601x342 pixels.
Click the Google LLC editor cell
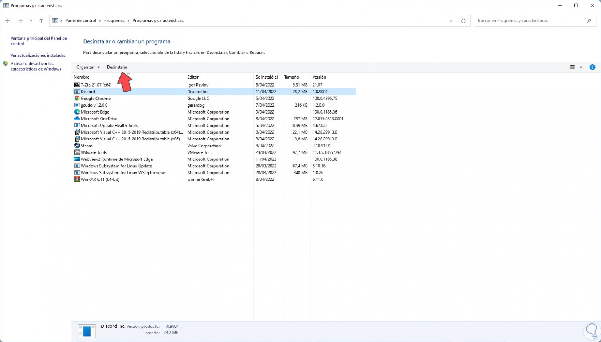198,99
